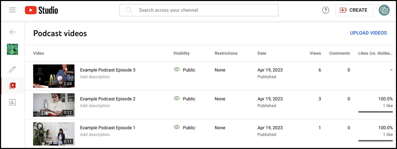Toggle the Public visibility eye for Episode 2
Image resolution: width=397 pixels, height=149 pixels.
[x=177, y=98]
